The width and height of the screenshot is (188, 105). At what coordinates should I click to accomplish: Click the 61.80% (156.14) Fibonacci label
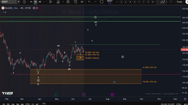(92, 55)
